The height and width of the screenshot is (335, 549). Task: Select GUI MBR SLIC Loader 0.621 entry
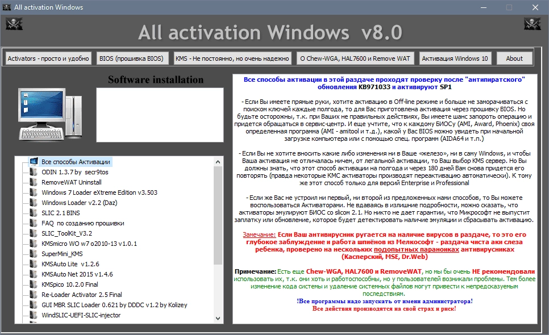pyautogui.click(x=114, y=305)
